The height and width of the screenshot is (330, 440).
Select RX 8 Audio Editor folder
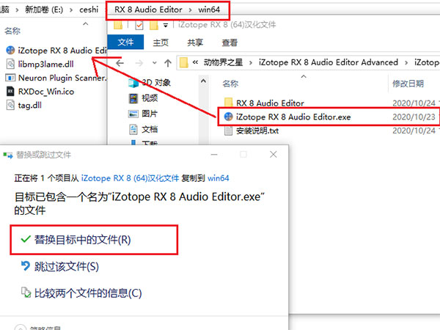click(x=264, y=103)
